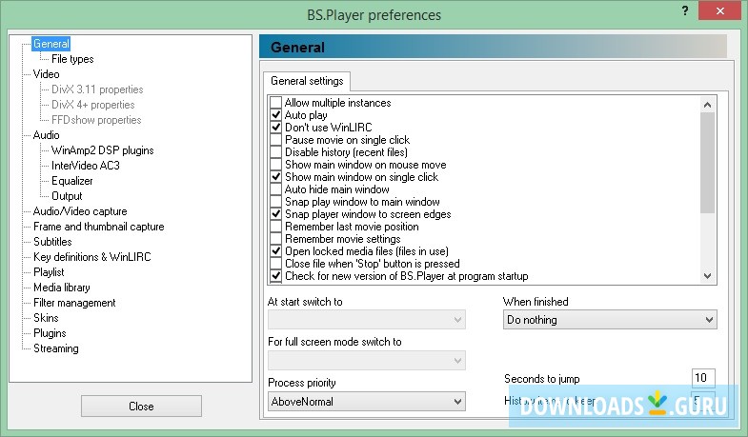Uncheck Show main window on single click
748x437 pixels.
pyautogui.click(x=275, y=177)
